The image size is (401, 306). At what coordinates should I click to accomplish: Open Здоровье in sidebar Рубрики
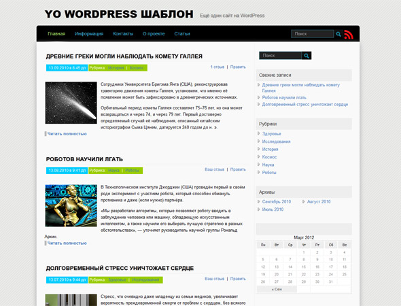pyautogui.click(x=272, y=134)
